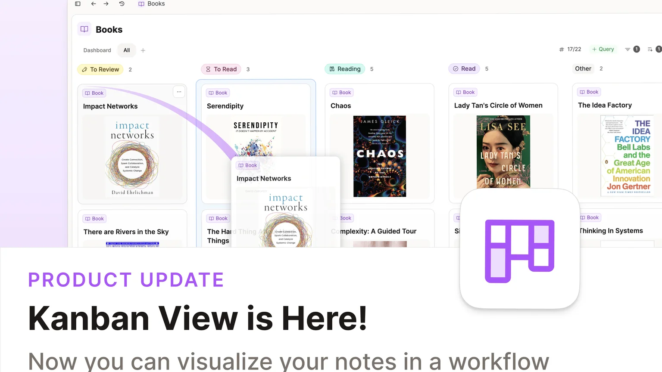
Task: Click the plus to add a new view
Action: point(143,50)
